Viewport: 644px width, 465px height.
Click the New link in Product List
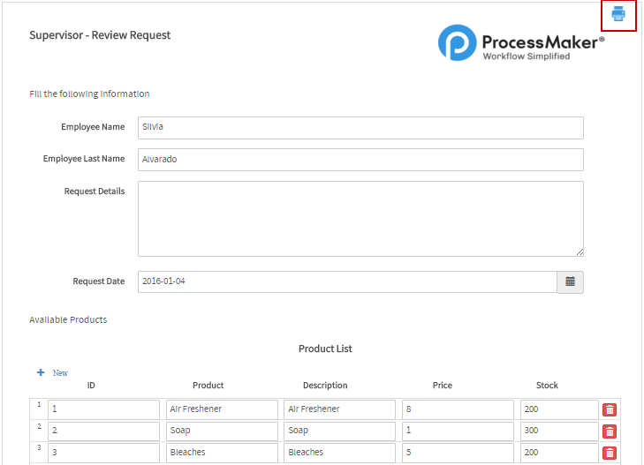coord(60,373)
